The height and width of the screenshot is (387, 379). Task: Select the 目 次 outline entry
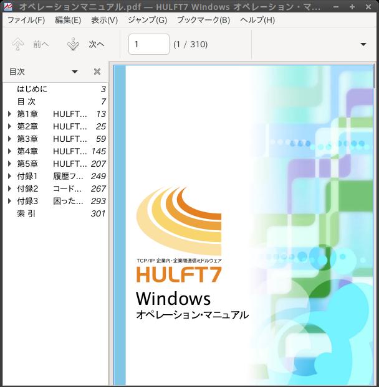pos(26,101)
